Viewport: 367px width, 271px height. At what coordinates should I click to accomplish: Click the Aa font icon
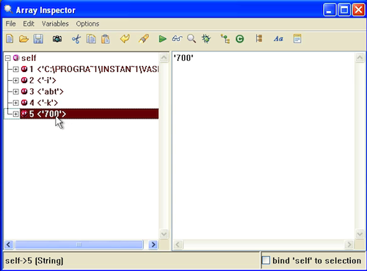pyautogui.click(x=278, y=39)
